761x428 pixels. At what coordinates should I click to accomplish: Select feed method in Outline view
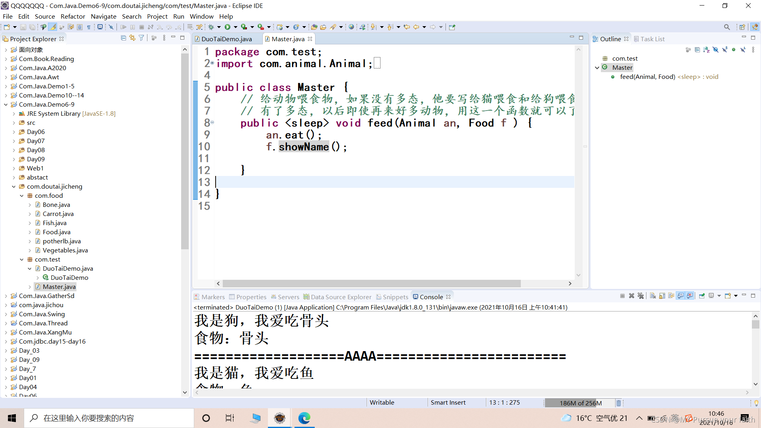coord(647,77)
